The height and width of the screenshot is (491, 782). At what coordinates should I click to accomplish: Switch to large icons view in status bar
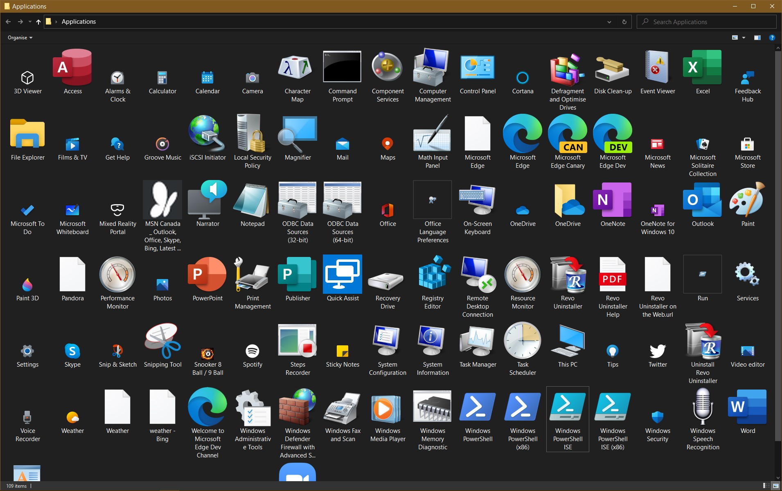click(x=775, y=486)
